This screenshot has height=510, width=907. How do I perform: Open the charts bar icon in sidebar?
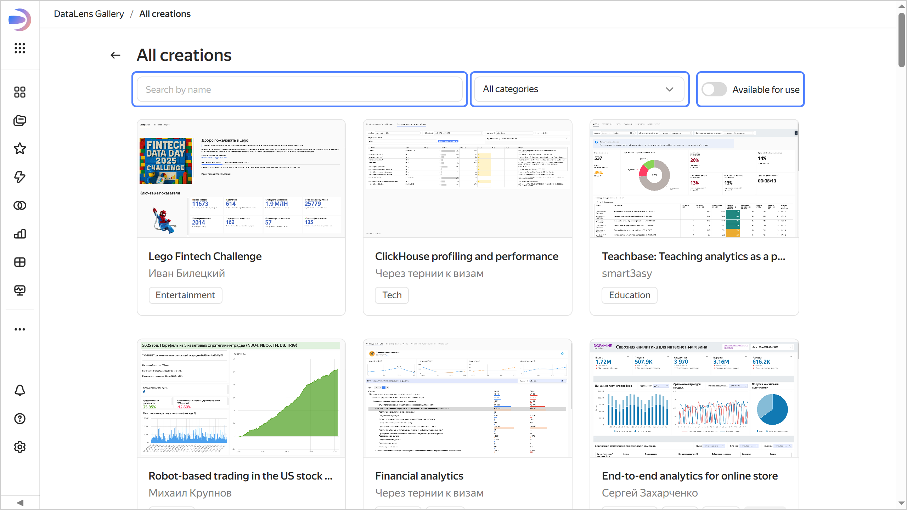coord(20,234)
